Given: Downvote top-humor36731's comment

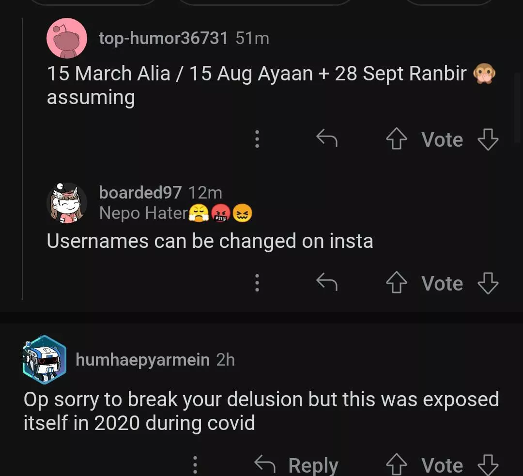Looking at the screenshot, I should pos(488,140).
